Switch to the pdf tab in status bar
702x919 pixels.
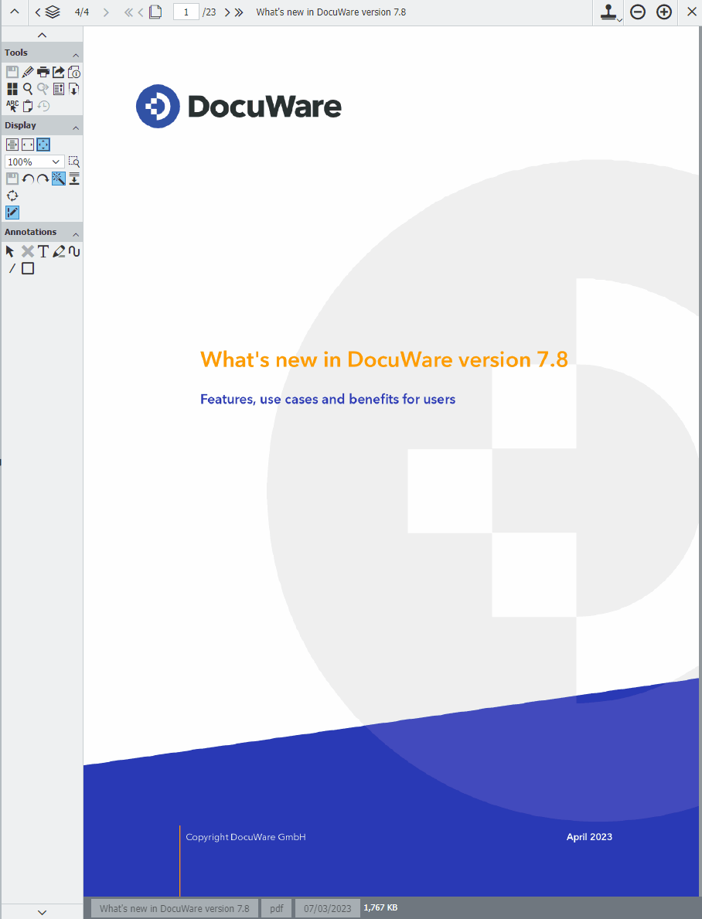[276, 907]
